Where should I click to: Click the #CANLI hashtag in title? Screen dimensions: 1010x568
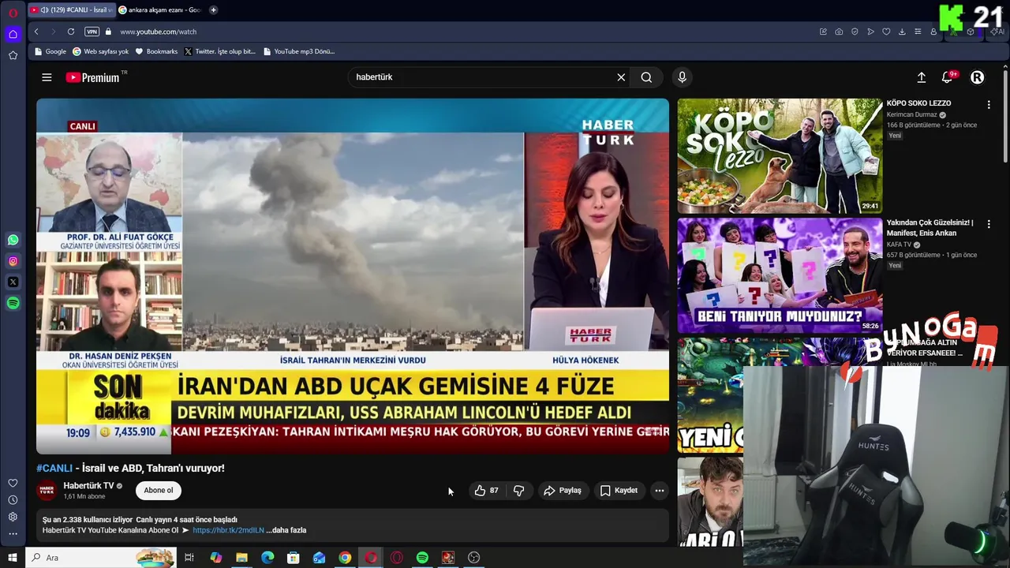coord(54,468)
